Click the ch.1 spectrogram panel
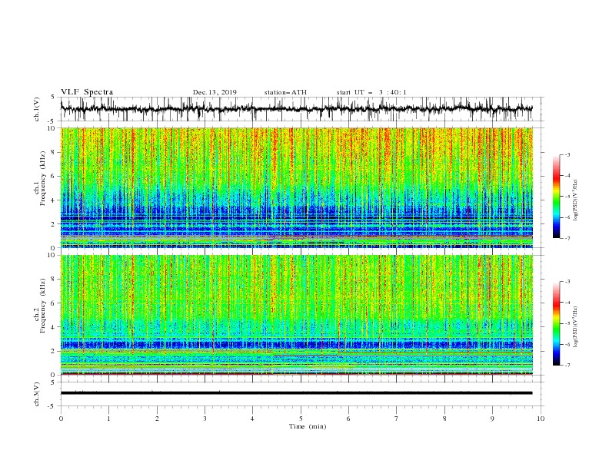 pos(297,187)
